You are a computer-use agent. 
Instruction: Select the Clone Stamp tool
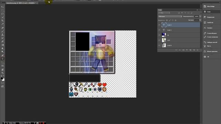click(x=2, y=34)
